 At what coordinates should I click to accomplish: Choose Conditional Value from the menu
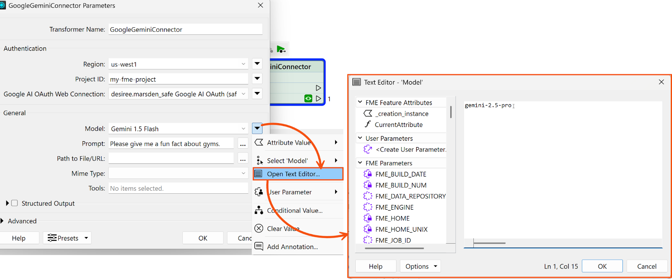pos(298,211)
